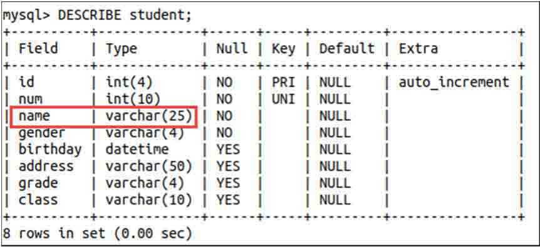Select the varchar(25) type value
The width and height of the screenshot is (540, 247).
pyautogui.click(x=148, y=117)
